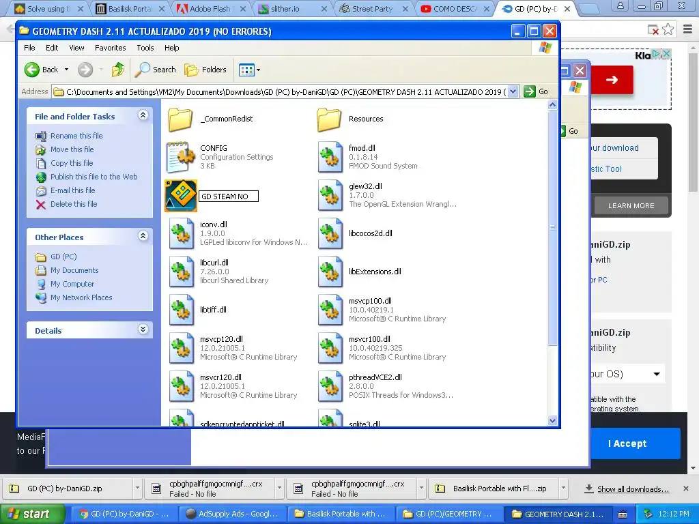Click the Go button in address bar
Screen dimensions: 699x524
click(x=537, y=92)
